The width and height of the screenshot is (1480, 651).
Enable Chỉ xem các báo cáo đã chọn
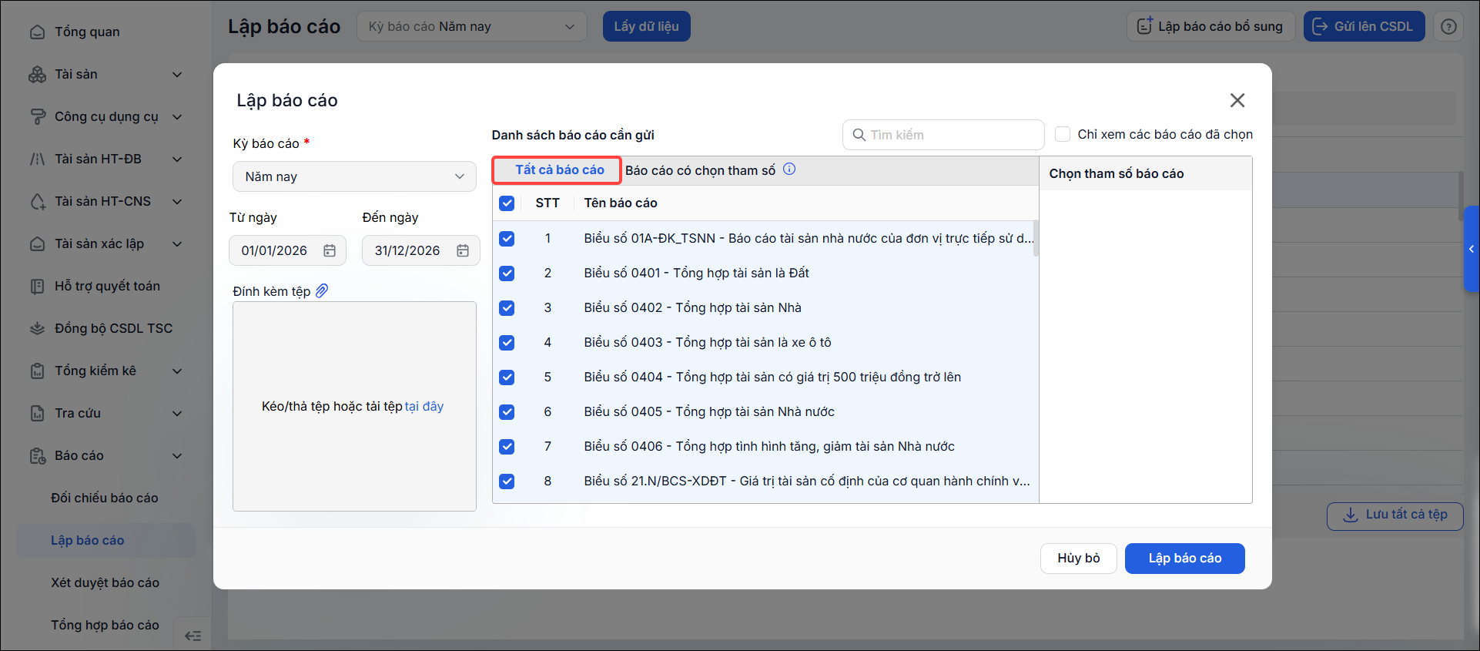[x=1063, y=134]
